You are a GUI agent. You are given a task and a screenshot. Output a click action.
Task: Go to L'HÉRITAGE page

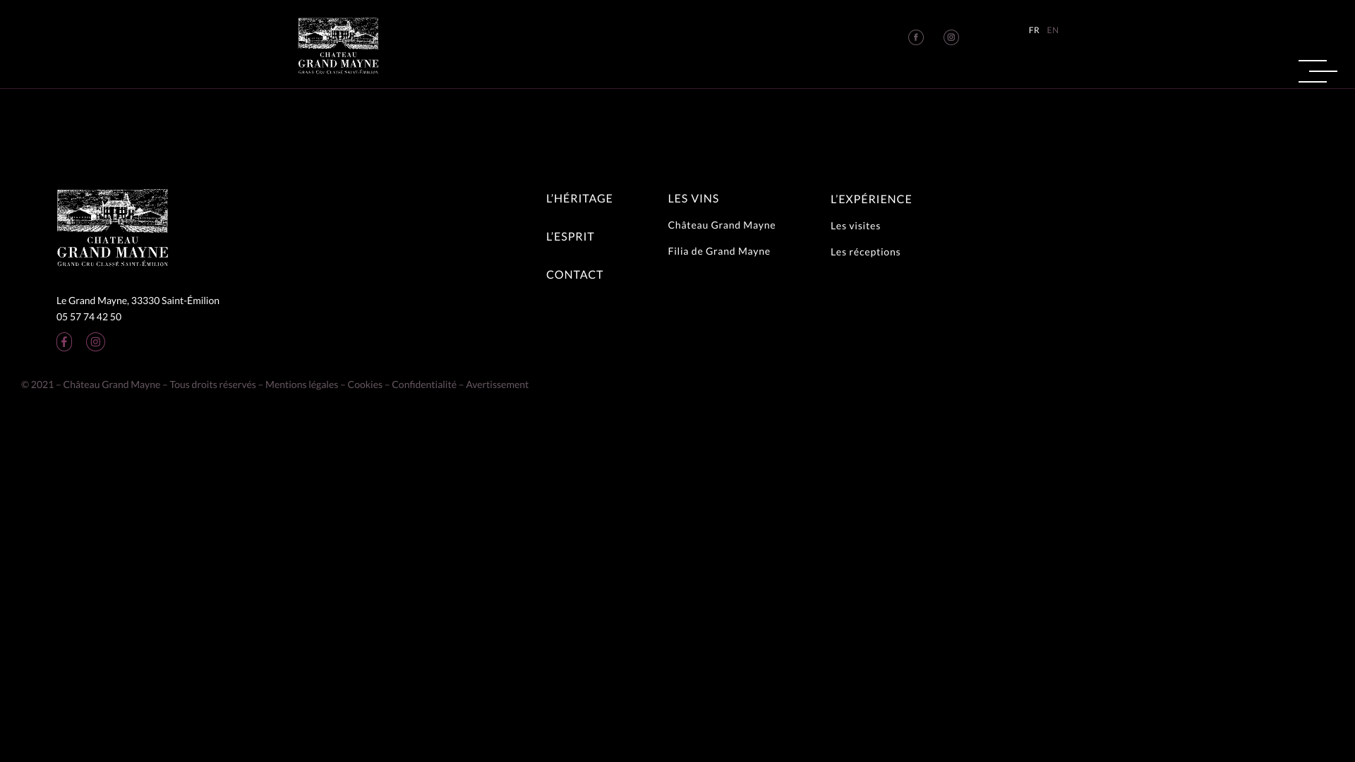[x=579, y=198]
